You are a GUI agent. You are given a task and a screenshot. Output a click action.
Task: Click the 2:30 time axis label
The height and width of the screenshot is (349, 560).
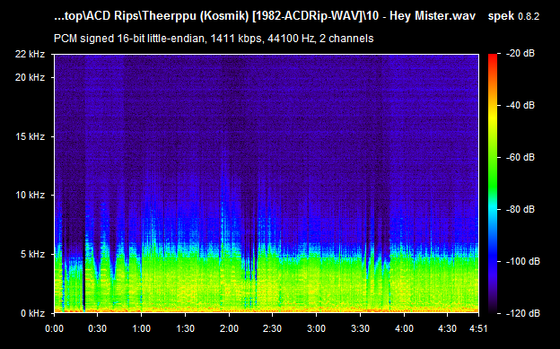(273, 328)
